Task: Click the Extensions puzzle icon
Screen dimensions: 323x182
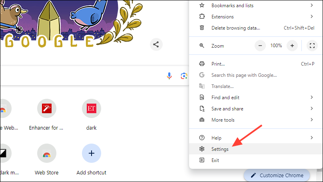Action: tap(202, 16)
